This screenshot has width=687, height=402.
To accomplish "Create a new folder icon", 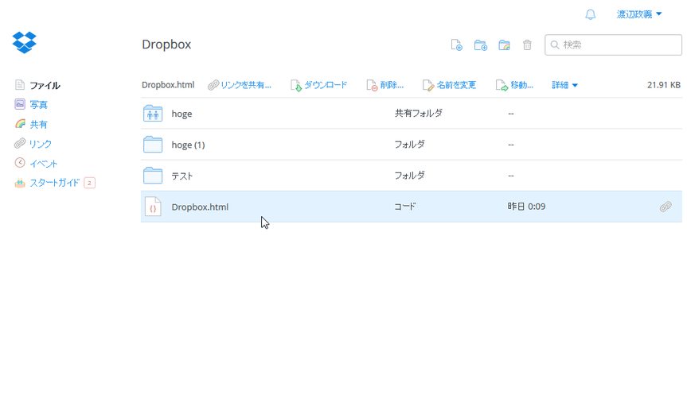I will [x=481, y=44].
